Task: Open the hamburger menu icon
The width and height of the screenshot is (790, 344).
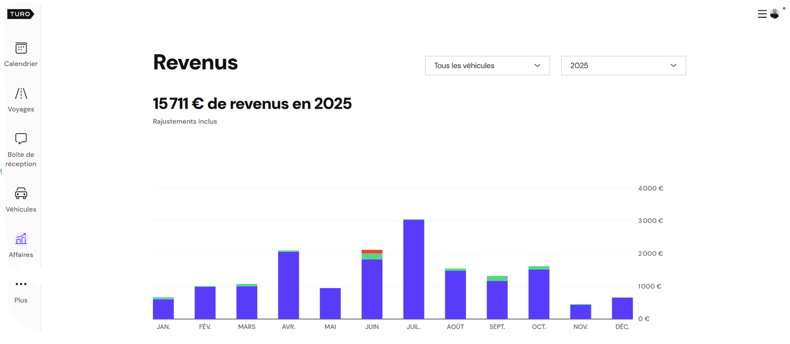Action: (x=762, y=14)
